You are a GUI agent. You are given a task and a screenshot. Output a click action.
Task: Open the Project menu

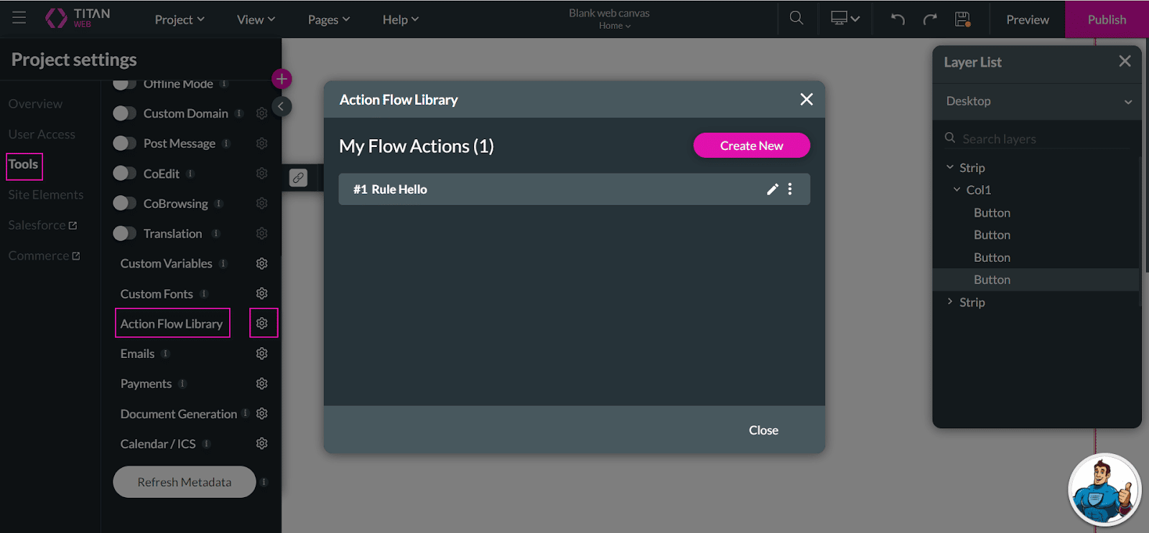click(180, 19)
